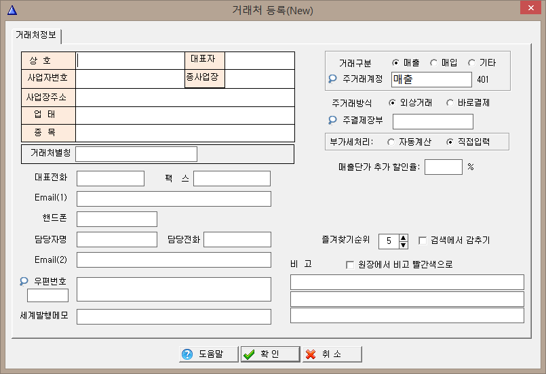
Task: Click the 도움말 help button
Action: click(209, 354)
